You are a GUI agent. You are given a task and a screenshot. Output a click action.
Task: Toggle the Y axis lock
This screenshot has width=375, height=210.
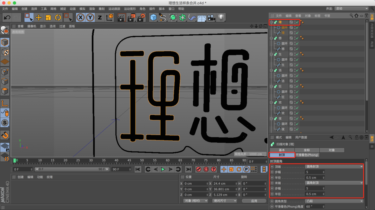pyautogui.click(x=90, y=17)
